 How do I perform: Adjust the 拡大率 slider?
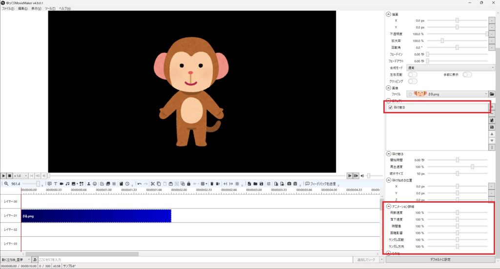tap(457, 41)
